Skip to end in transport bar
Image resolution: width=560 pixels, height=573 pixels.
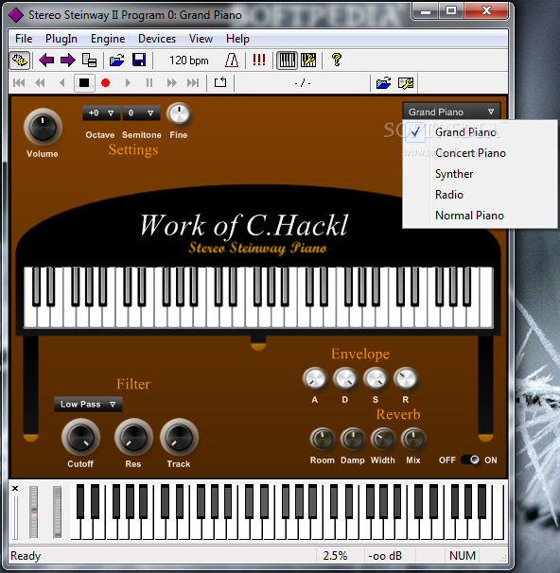tap(193, 83)
